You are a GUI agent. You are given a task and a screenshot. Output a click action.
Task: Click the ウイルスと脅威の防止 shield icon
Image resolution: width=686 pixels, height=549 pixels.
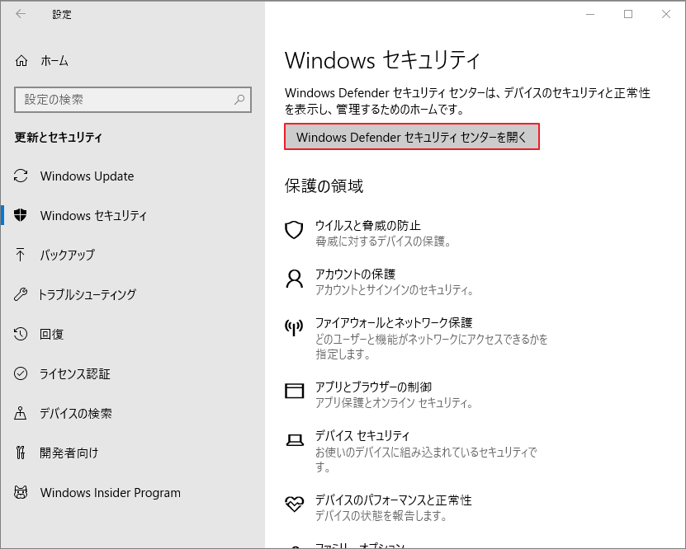coord(294,230)
